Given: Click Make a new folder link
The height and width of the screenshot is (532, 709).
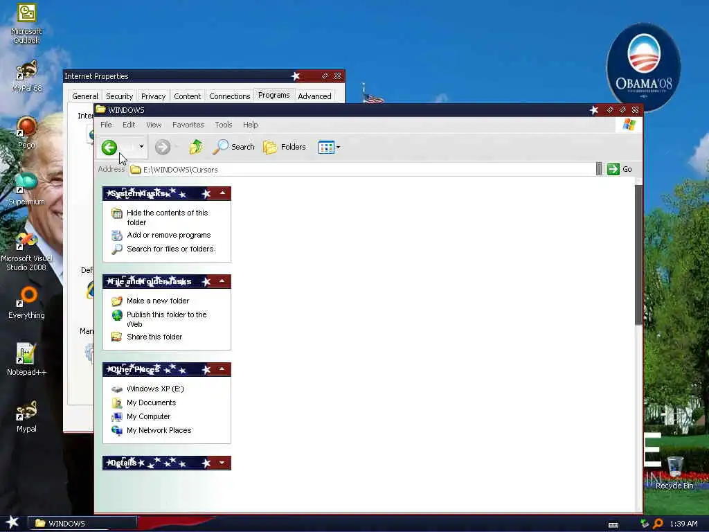Looking at the screenshot, I should [x=158, y=301].
